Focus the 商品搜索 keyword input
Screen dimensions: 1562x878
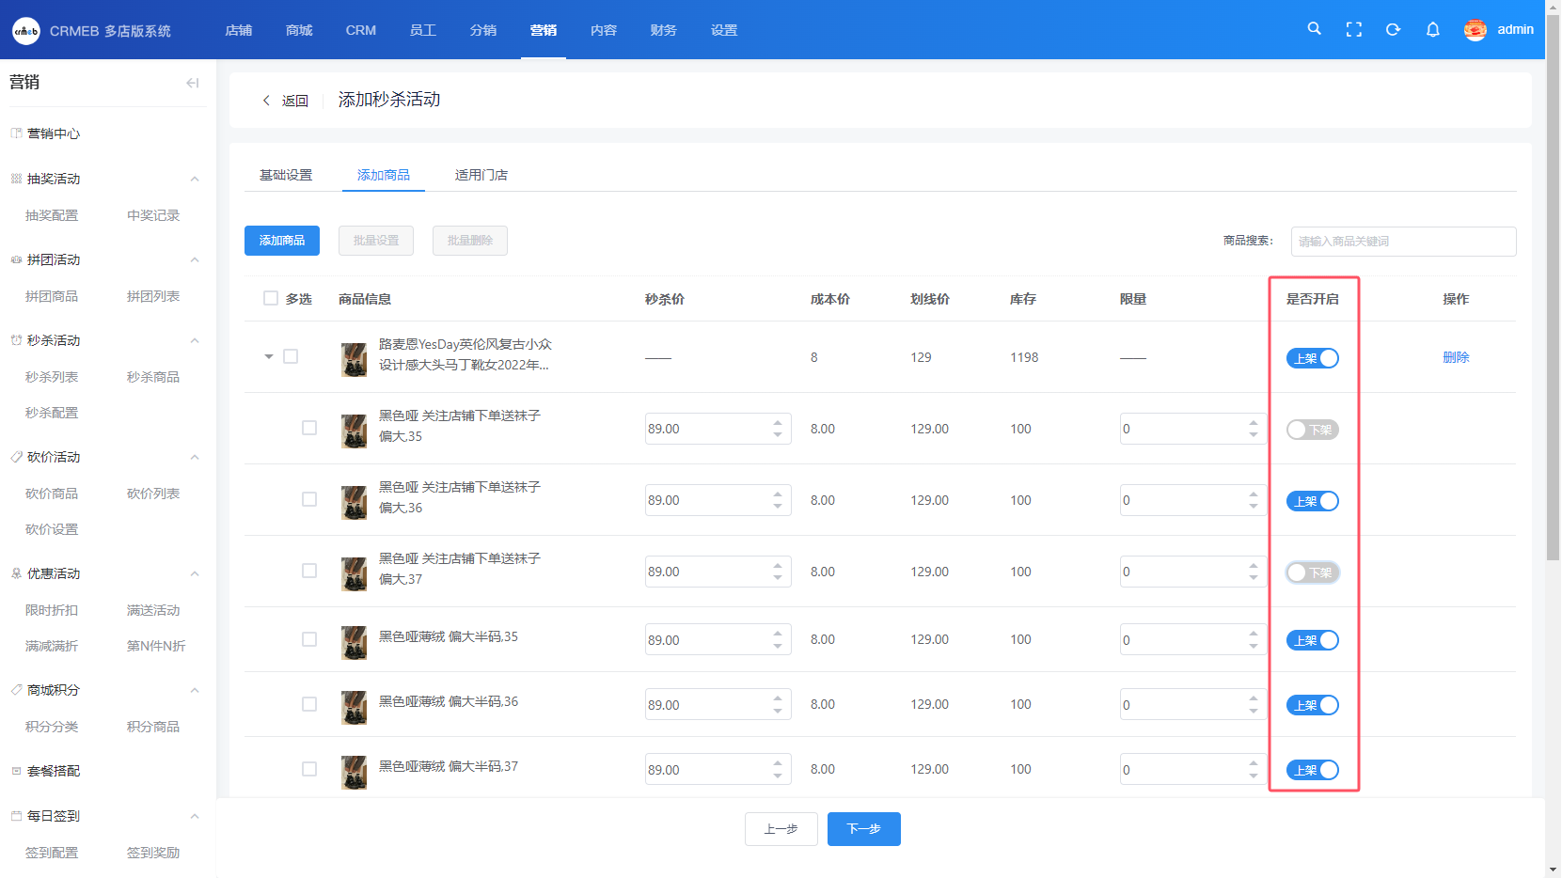pyautogui.click(x=1404, y=242)
